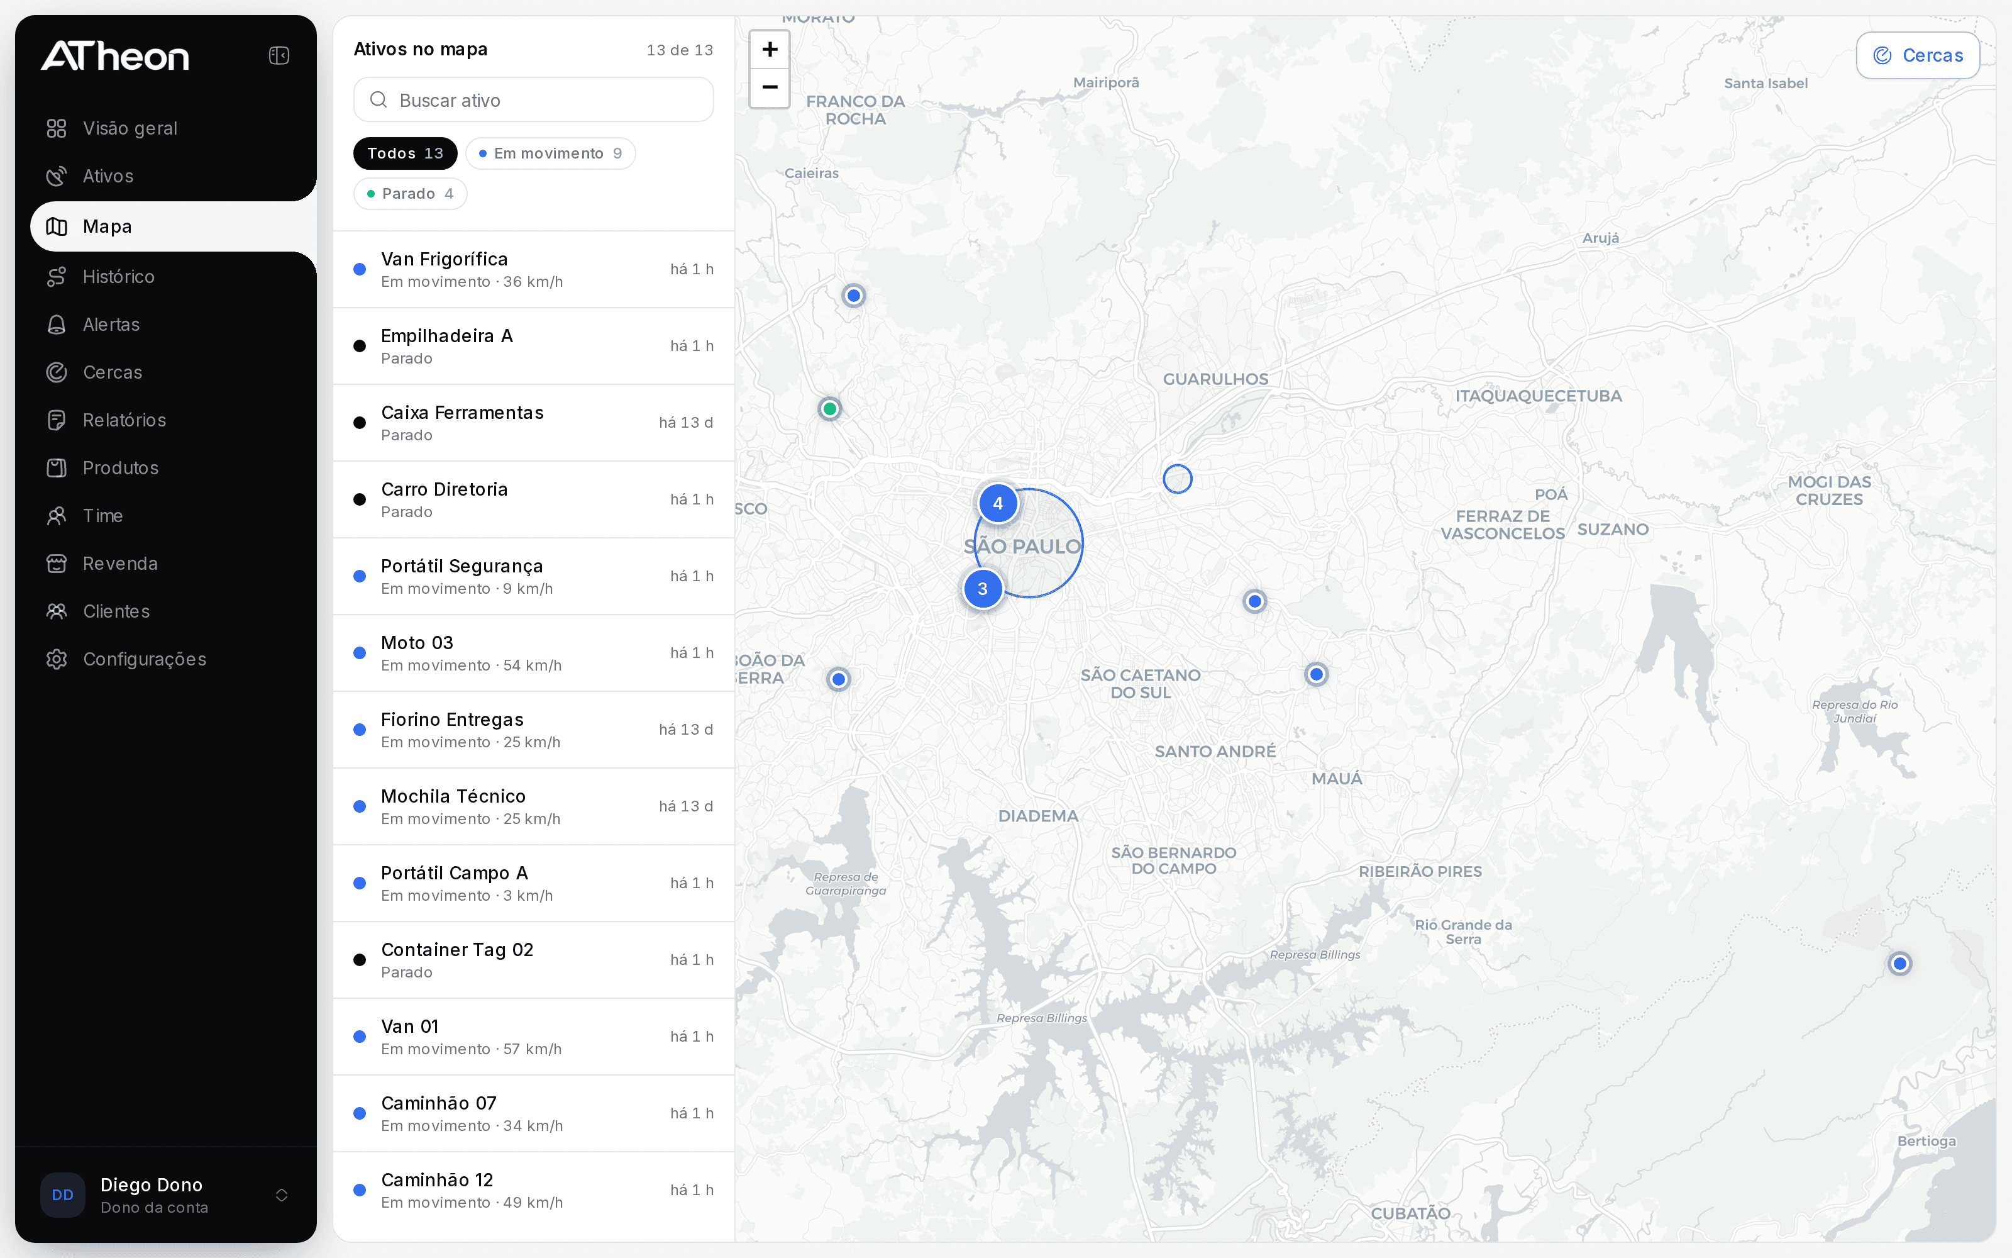Open the cluster marker showing 3
This screenshot has height=1258, width=2012.
point(983,589)
